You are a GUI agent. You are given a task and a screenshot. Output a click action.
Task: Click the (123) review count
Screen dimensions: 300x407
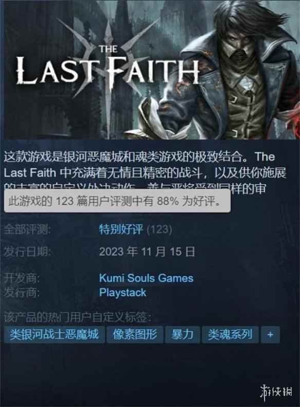click(159, 229)
